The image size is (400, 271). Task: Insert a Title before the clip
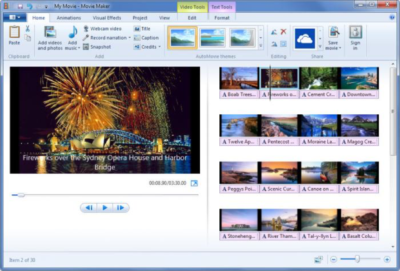point(142,29)
